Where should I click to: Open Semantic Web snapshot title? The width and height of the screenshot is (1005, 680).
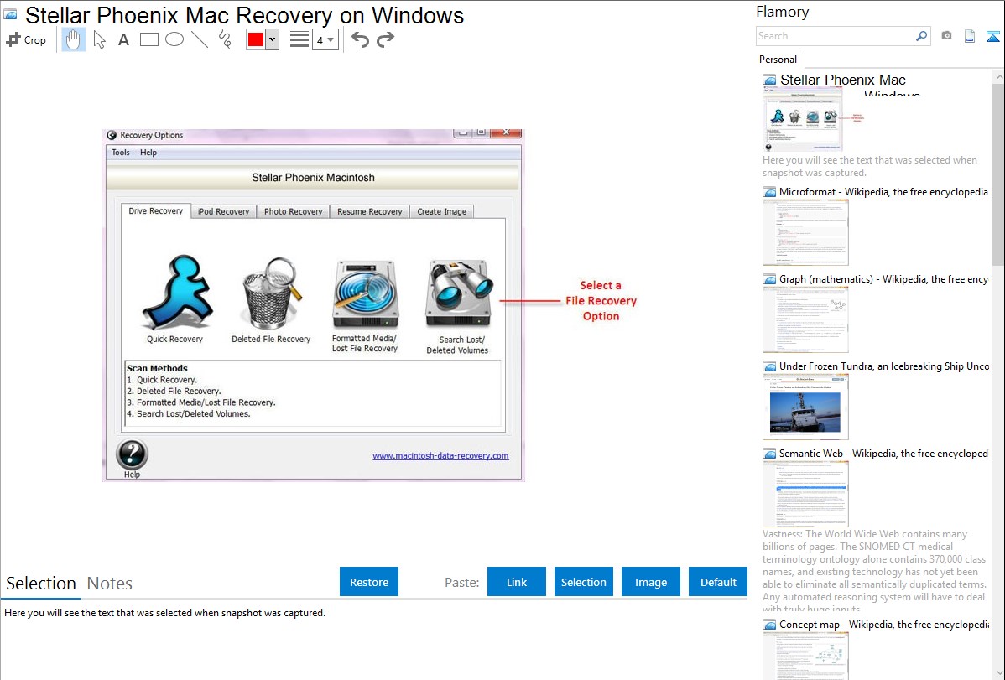pyautogui.click(x=883, y=453)
